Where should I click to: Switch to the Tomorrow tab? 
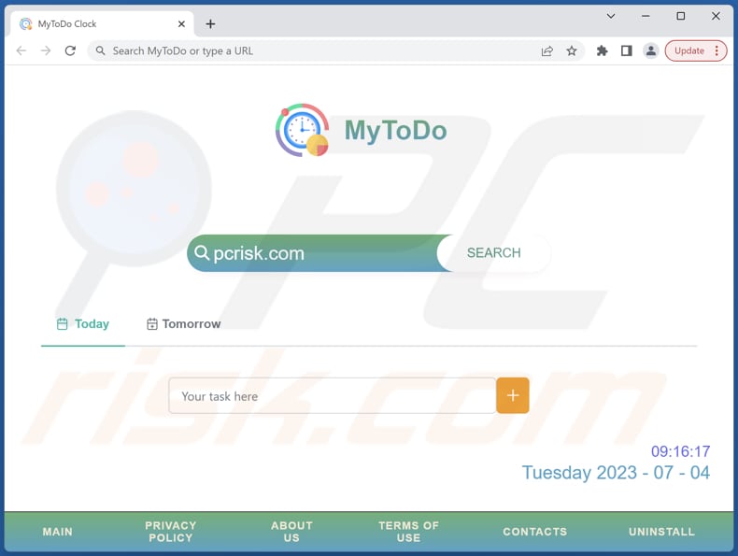[183, 324]
